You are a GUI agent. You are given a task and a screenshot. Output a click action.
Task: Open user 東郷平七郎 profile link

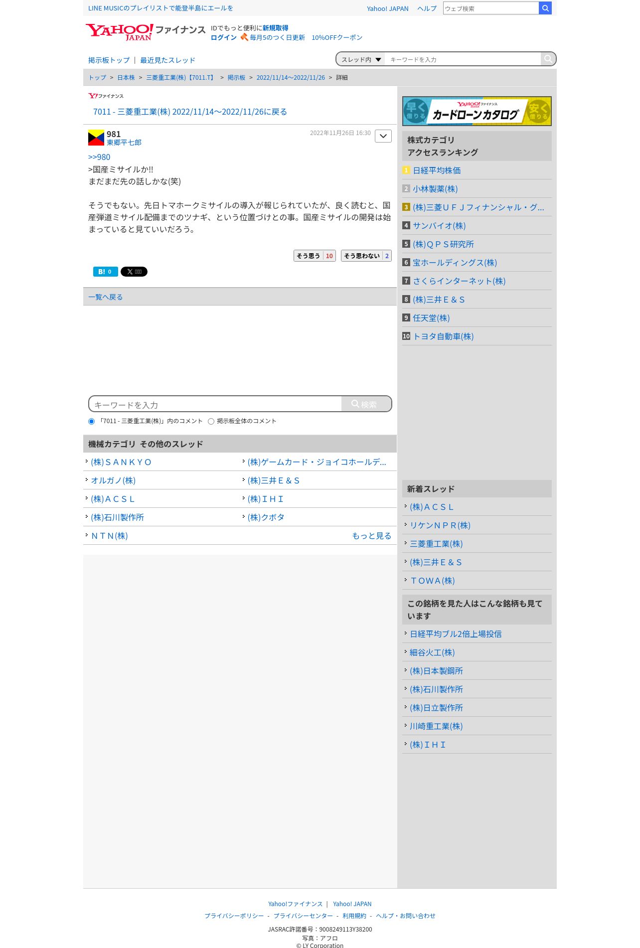pos(124,143)
